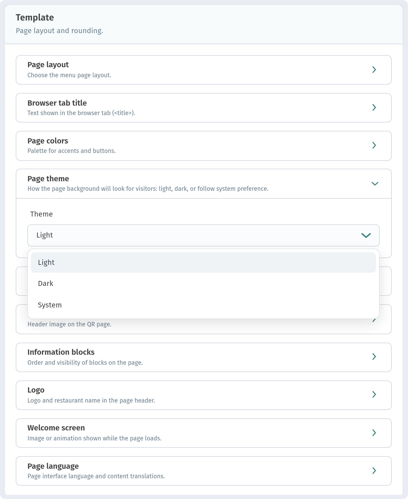Collapse the Page theme section chevron
Viewport: 408px width, 499px height.
tap(375, 184)
